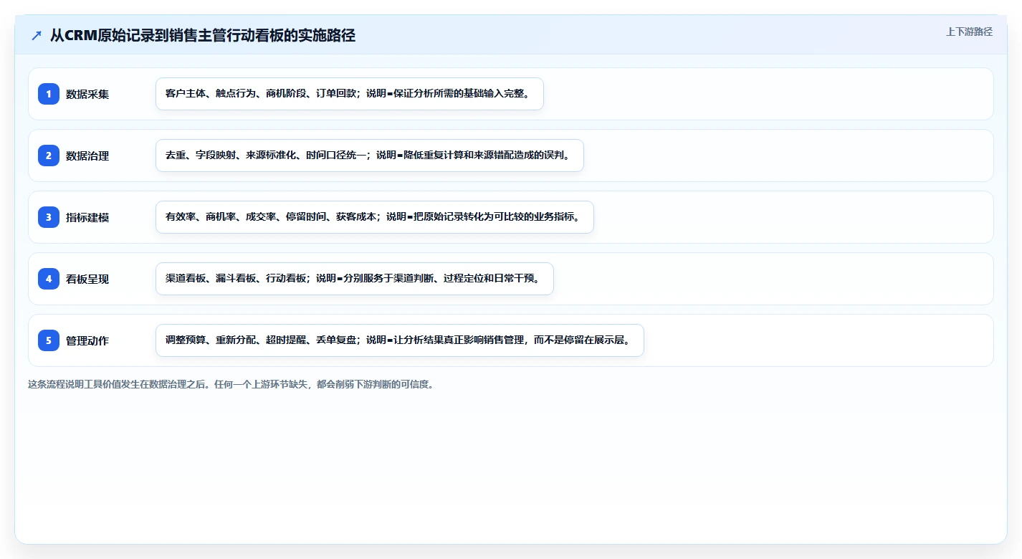1022x559 pixels.
Task: Click step number 4 badge
Action: (49, 279)
